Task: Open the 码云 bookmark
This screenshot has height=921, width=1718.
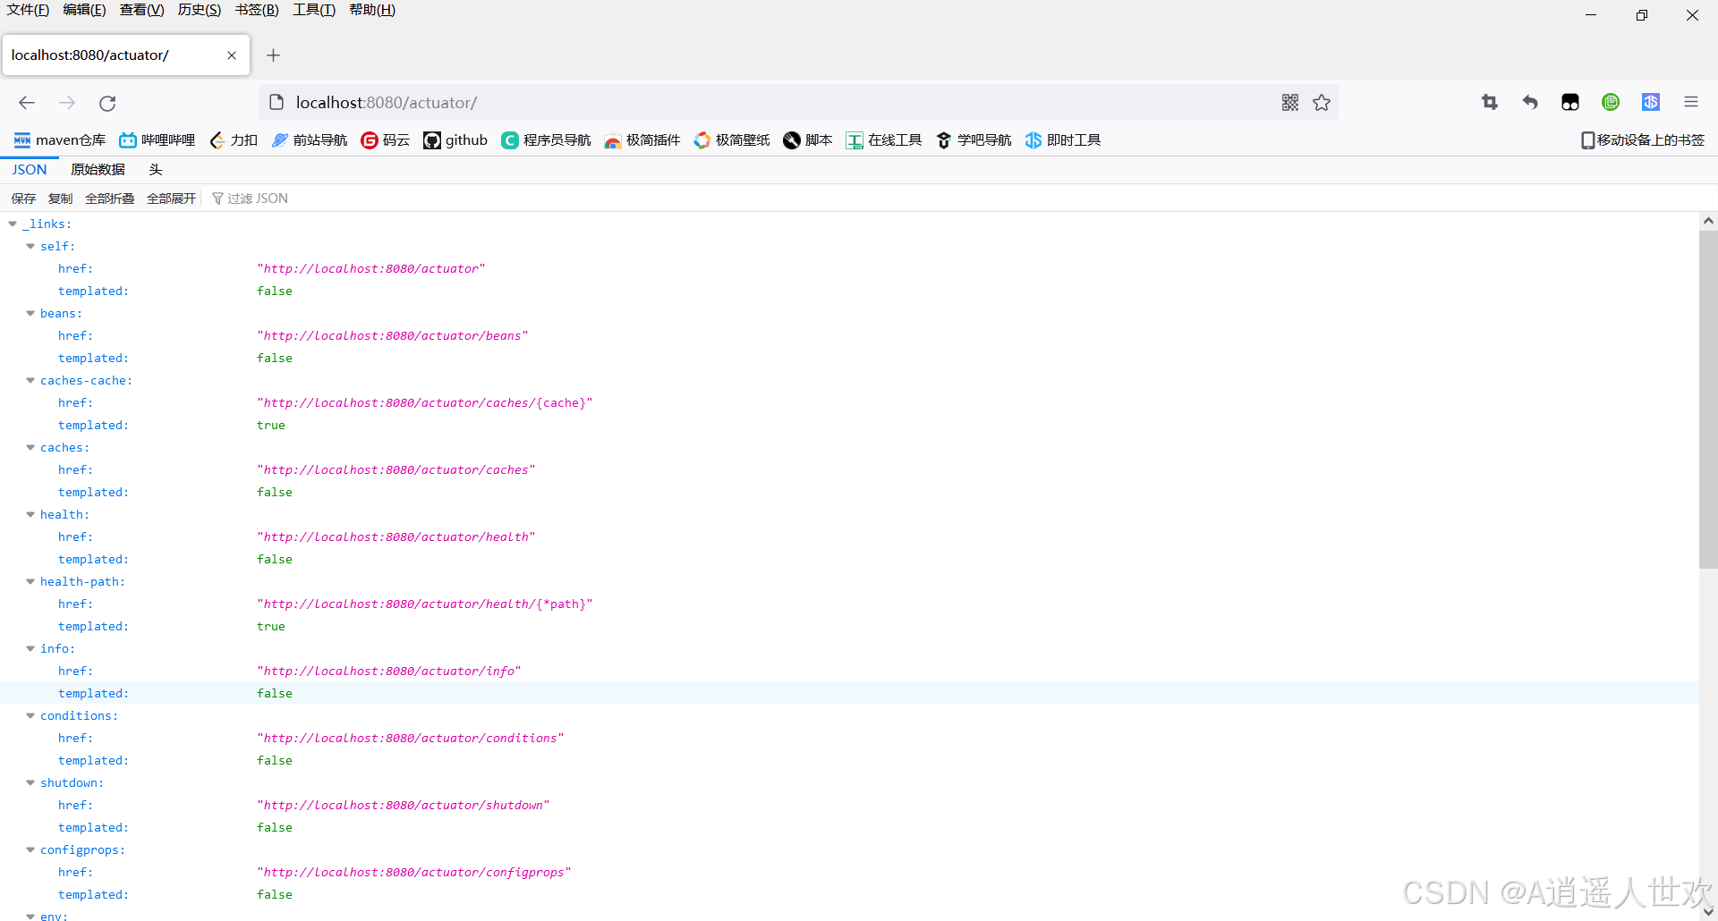Action: pos(385,139)
